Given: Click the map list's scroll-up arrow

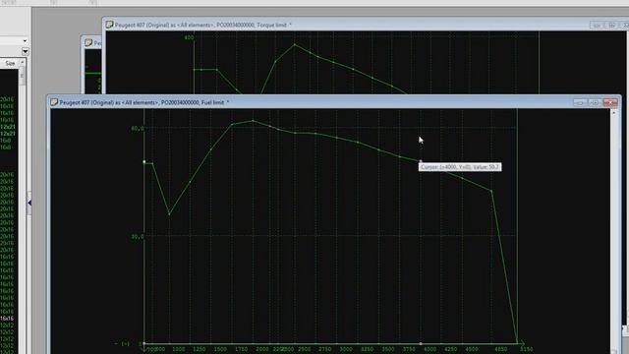Looking at the screenshot, I should 22,63.
